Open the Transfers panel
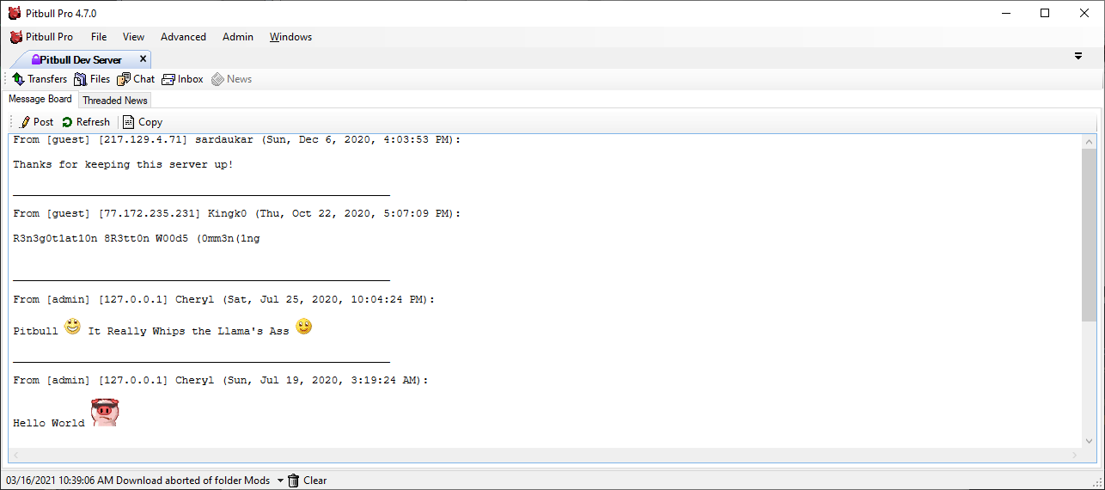 click(40, 79)
